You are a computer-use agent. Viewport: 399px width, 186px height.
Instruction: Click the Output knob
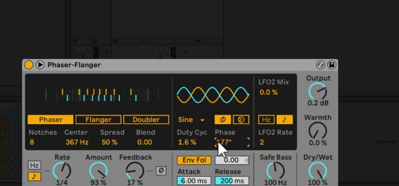click(318, 91)
